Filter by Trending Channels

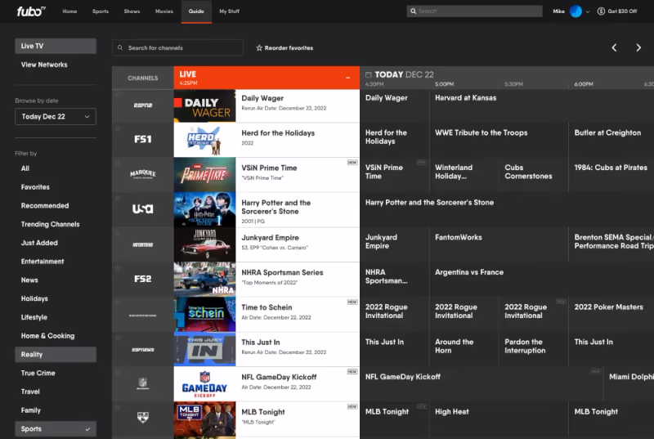[x=50, y=224]
